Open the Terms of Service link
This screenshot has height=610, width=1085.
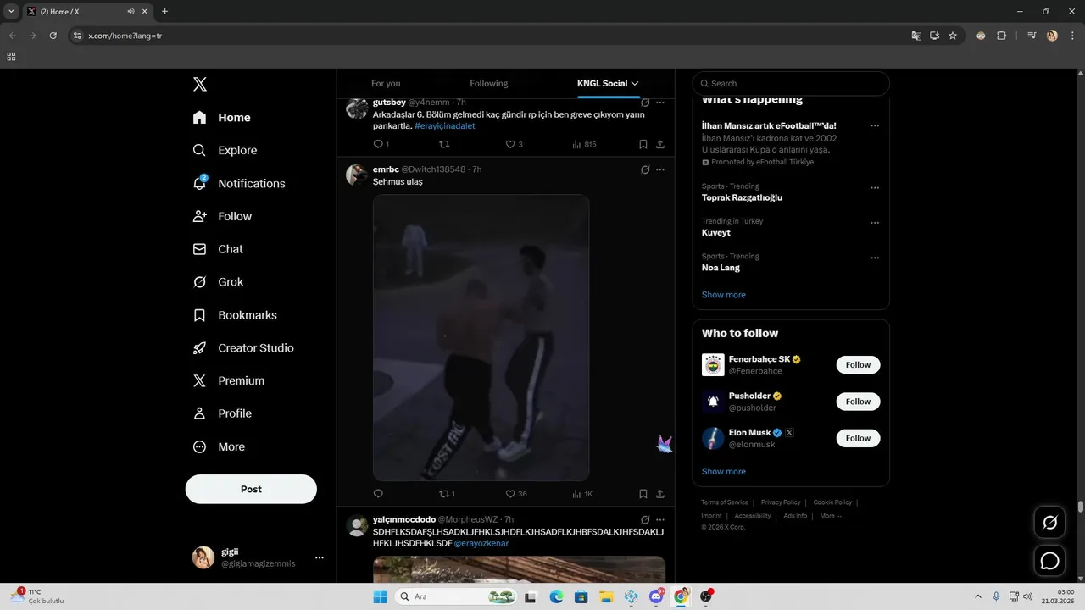(x=725, y=502)
